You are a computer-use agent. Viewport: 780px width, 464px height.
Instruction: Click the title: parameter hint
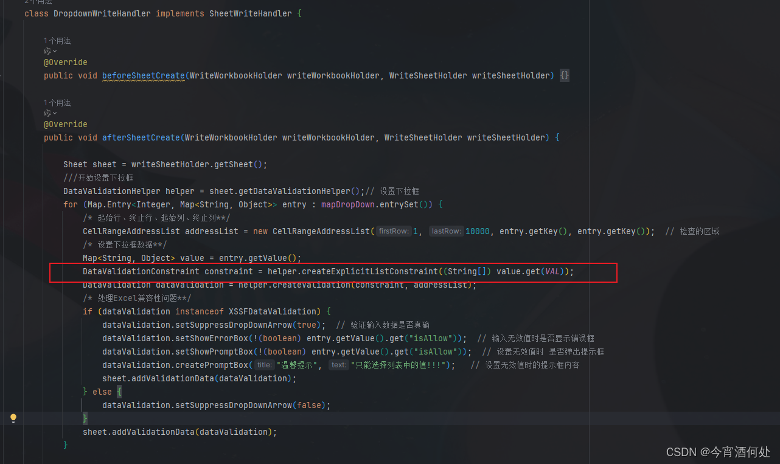click(264, 365)
